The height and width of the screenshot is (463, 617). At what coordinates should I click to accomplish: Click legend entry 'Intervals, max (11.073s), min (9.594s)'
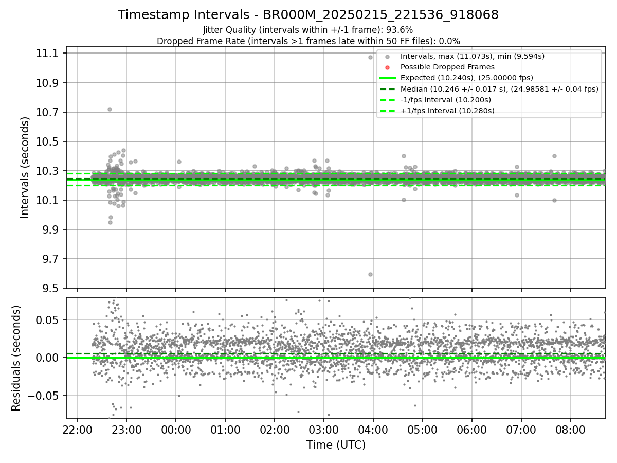(472, 56)
